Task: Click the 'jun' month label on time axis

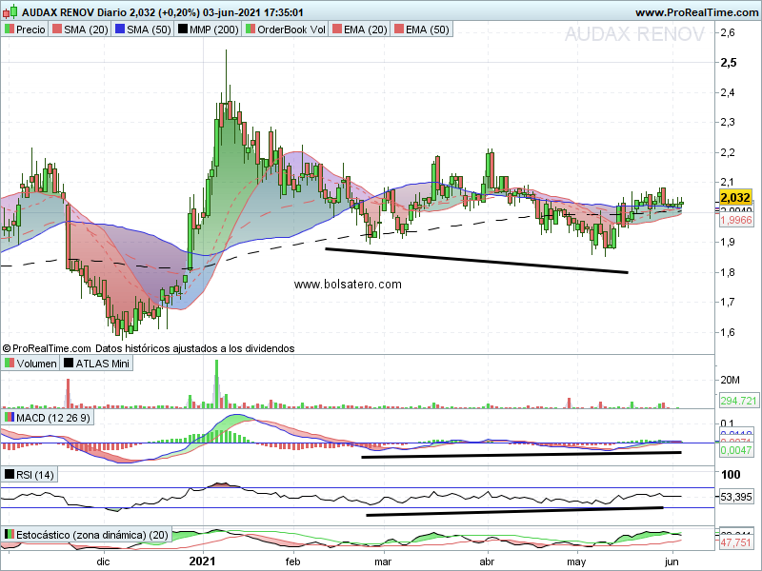Action: pos(672,561)
